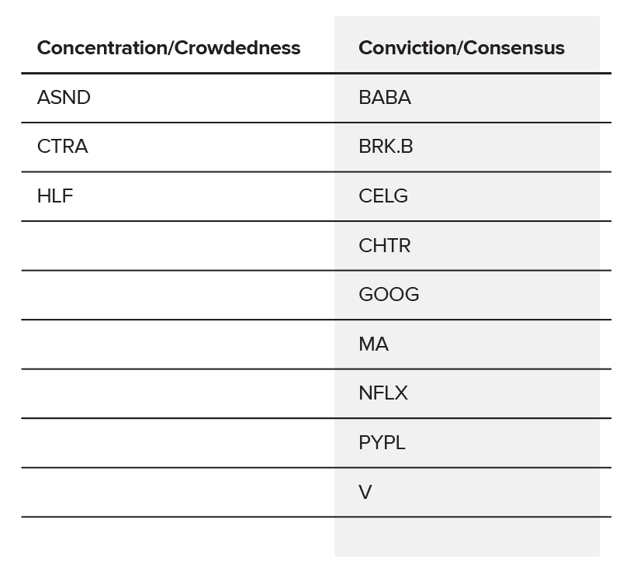The image size is (623, 571).
Task: Click the CELG ticker entry
Action: (x=383, y=196)
